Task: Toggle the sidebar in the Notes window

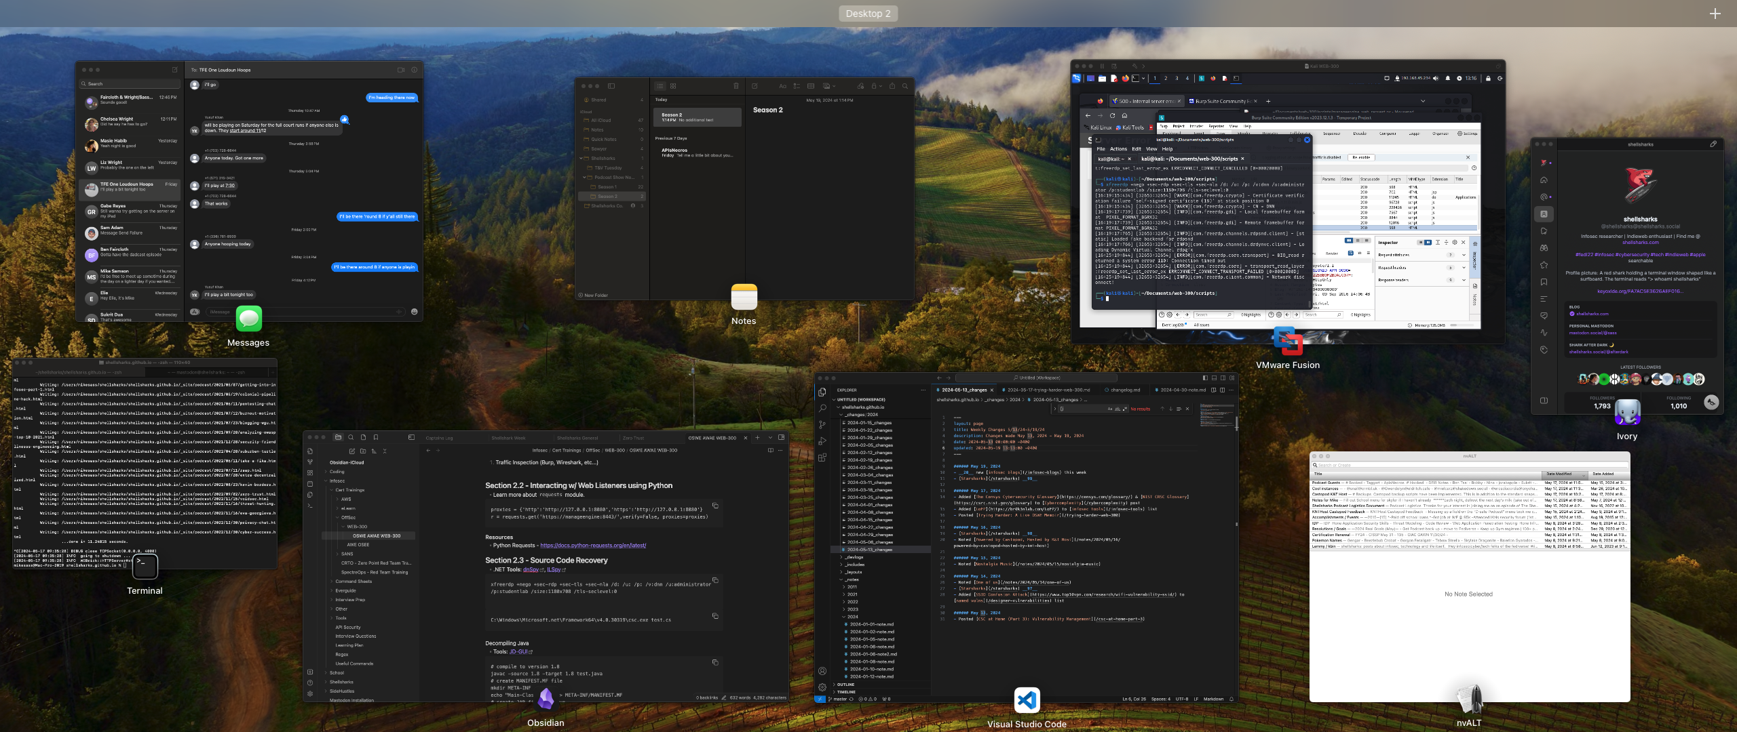Action: tap(611, 86)
